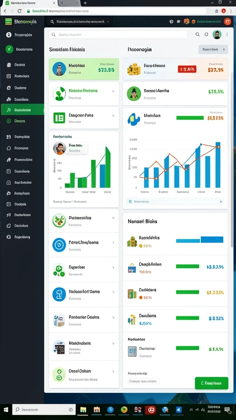Click the green button at bottom right
The image size is (236, 420).
point(212,383)
